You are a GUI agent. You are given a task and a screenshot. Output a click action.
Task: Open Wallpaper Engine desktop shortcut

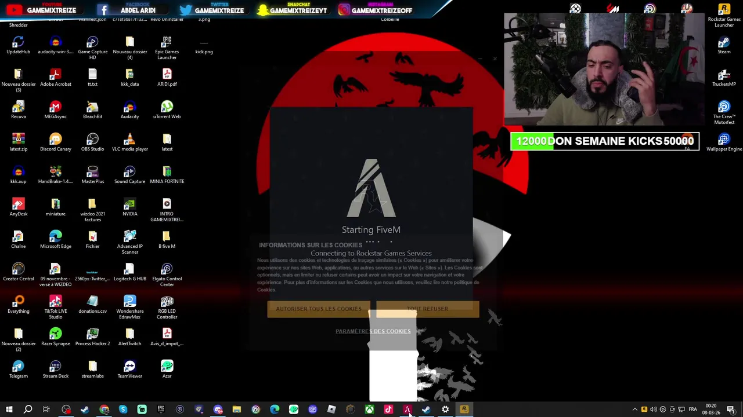coord(724,143)
